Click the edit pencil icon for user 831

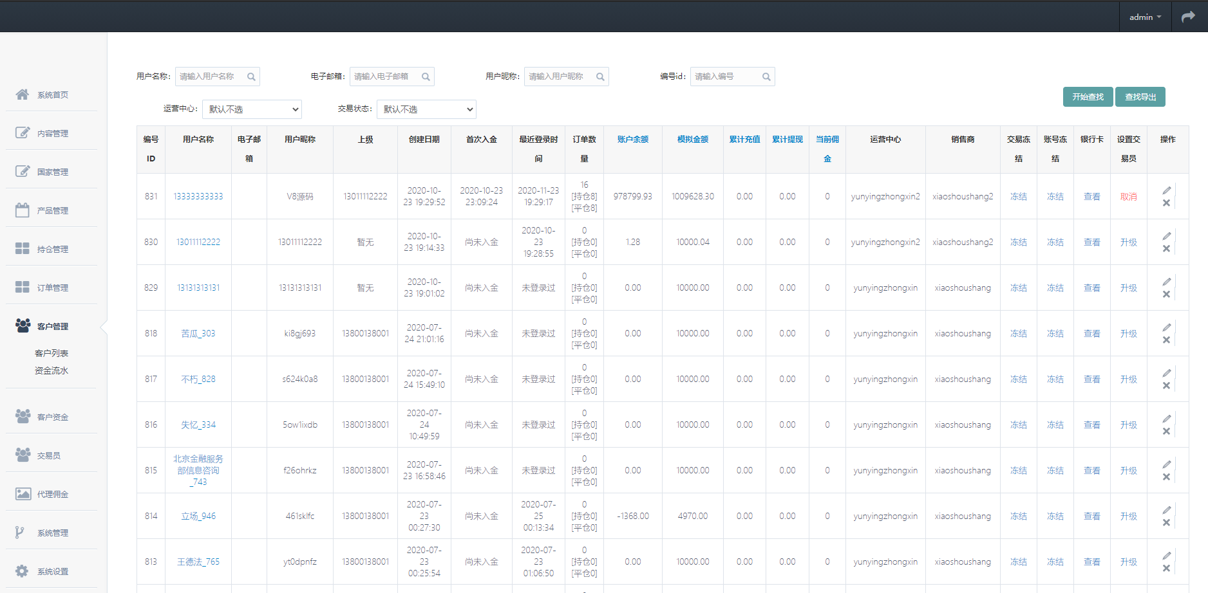pyautogui.click(x=1167, y=190)
